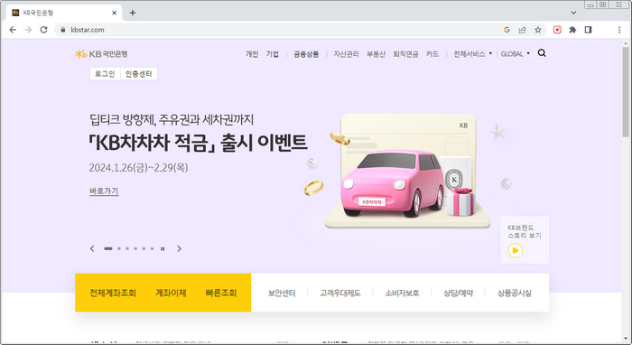Go back to the previous browser page
Screen dimensions: 632x345
(13, 30)
